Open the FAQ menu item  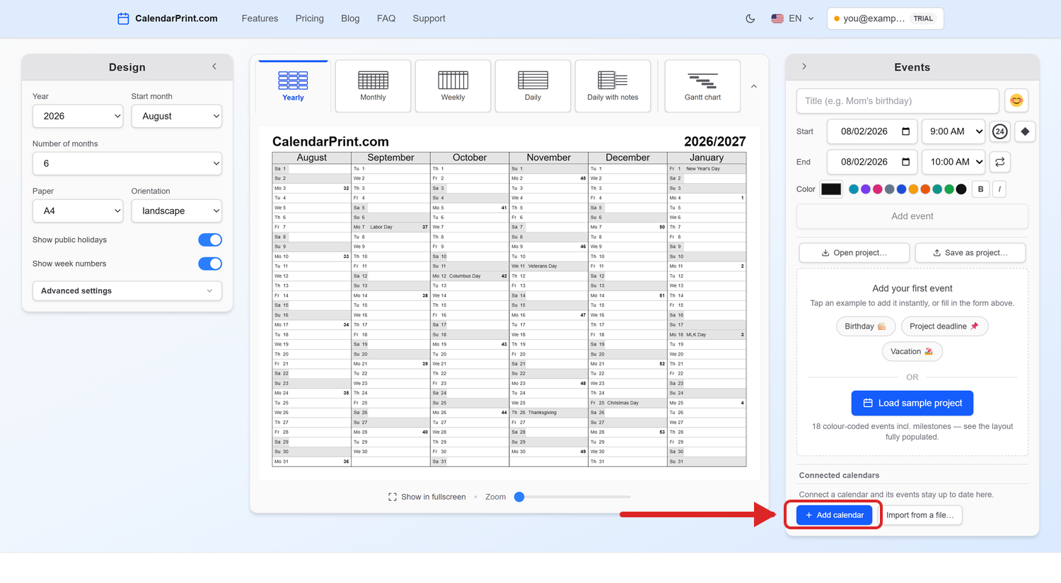[x=386, y=18]
